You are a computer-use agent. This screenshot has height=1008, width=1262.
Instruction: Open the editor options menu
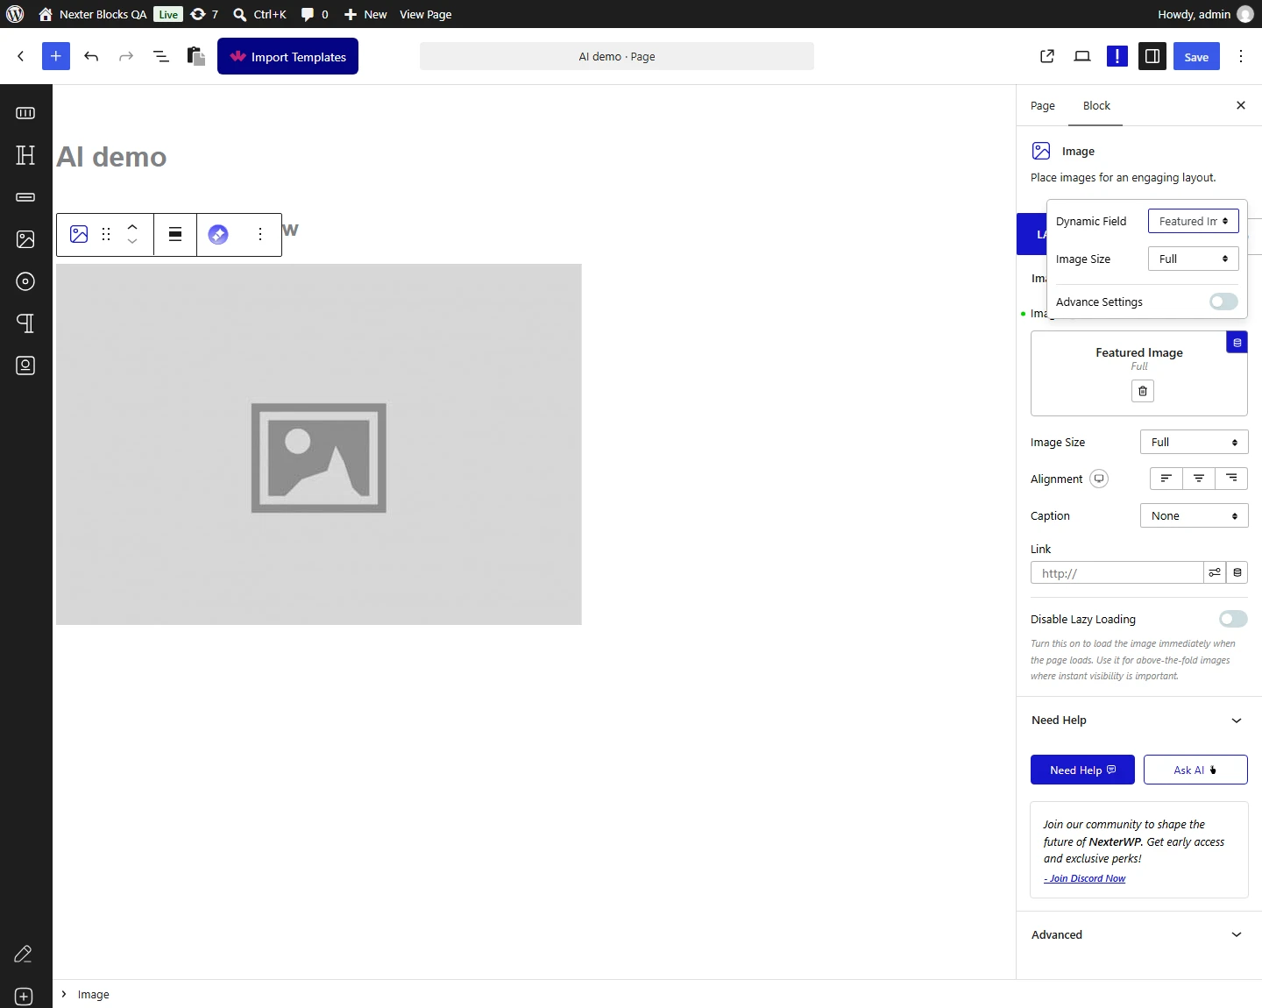[1241, 56]
